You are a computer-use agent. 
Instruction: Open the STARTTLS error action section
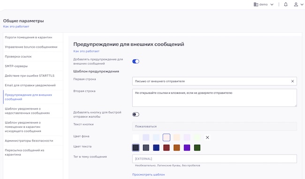(33, 75)
